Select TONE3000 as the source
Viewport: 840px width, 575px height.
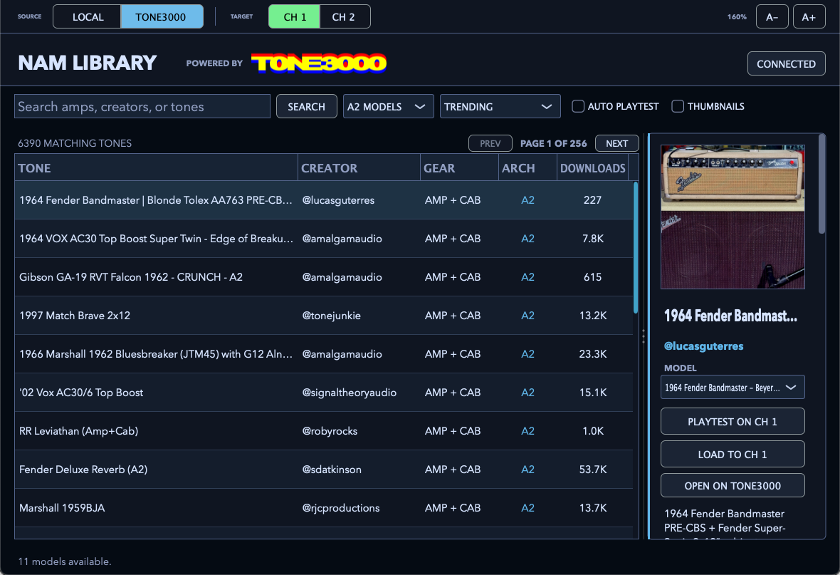162,16
